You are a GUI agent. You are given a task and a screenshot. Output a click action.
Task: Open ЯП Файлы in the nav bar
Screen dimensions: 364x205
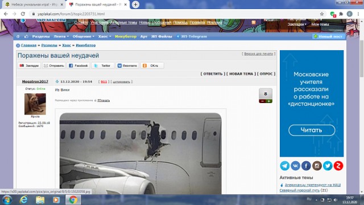162,36
